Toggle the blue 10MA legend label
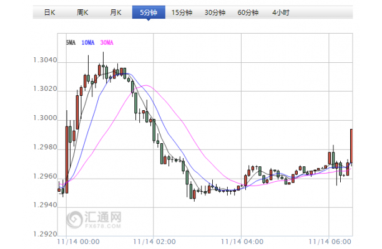The height and width of the screenshot is (249, 382). pos(88,42)
